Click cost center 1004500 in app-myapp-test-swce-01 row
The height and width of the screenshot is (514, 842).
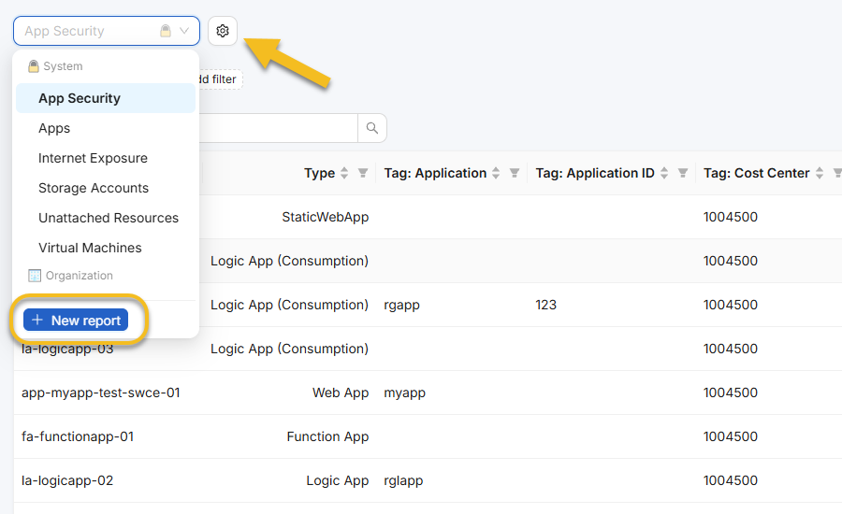point(731,393)
